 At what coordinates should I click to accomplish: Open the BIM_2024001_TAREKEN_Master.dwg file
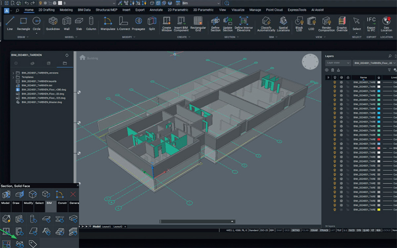[41, 102]
